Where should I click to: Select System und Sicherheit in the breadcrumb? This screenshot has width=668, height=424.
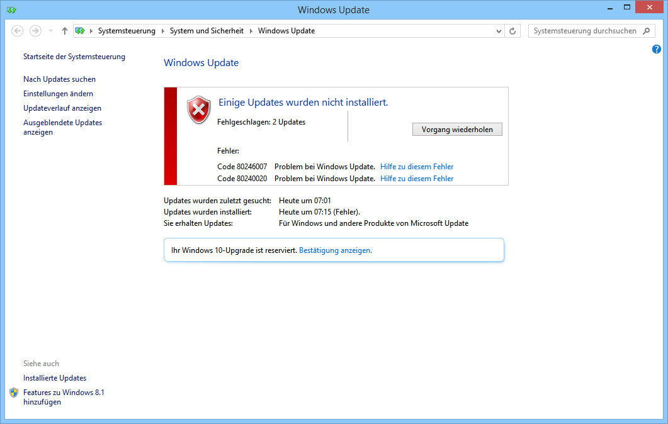point(207,31)
